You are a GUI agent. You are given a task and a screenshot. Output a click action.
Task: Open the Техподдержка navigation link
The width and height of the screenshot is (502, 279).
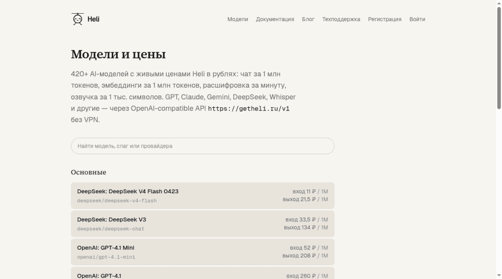coord(341,19)
